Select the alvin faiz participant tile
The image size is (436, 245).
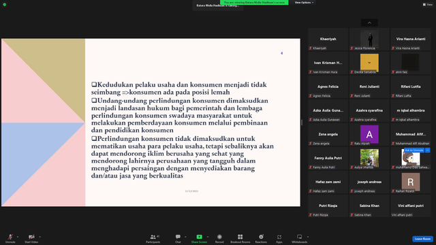(411, 63)
